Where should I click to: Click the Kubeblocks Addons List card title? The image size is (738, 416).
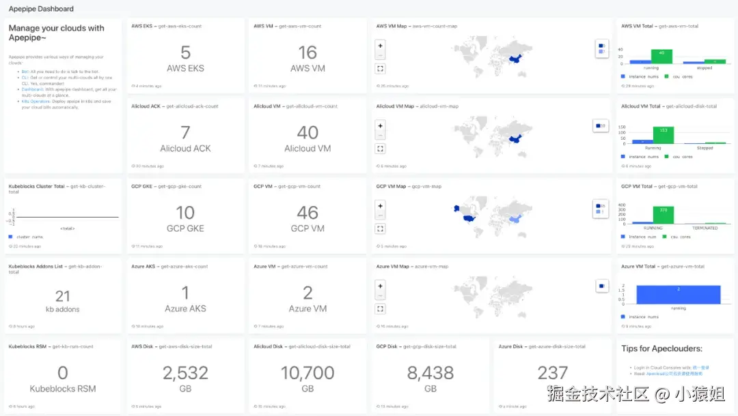pos(55,269)
